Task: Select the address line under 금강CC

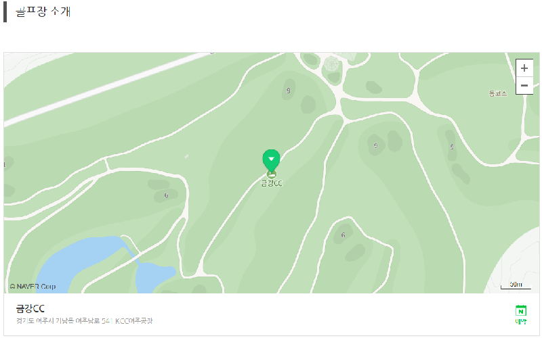Action: (x=84, y=320)
